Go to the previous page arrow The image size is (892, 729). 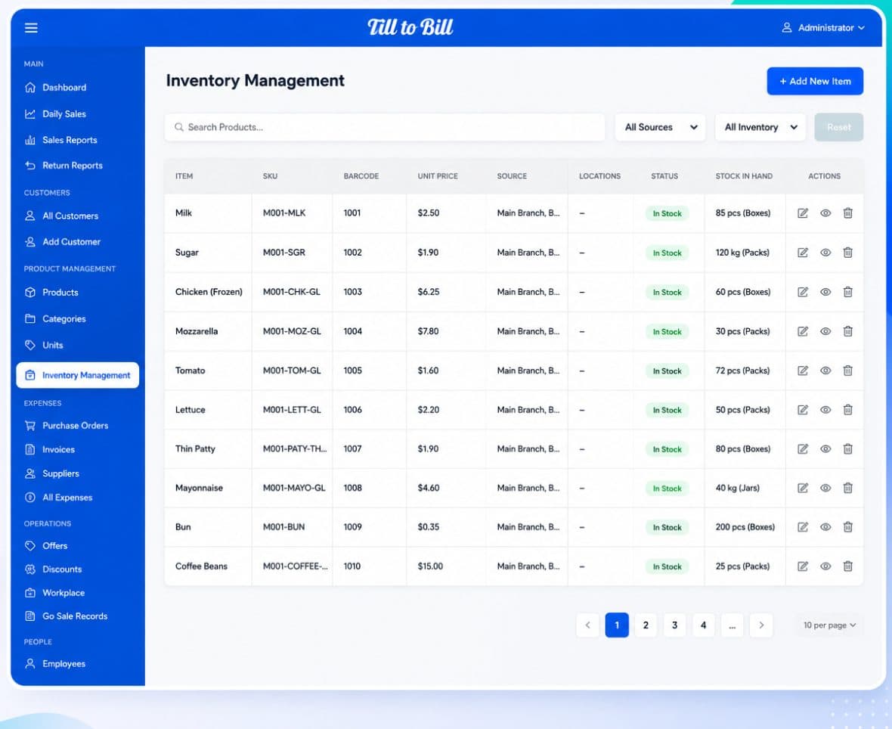[x=587, y=625]
